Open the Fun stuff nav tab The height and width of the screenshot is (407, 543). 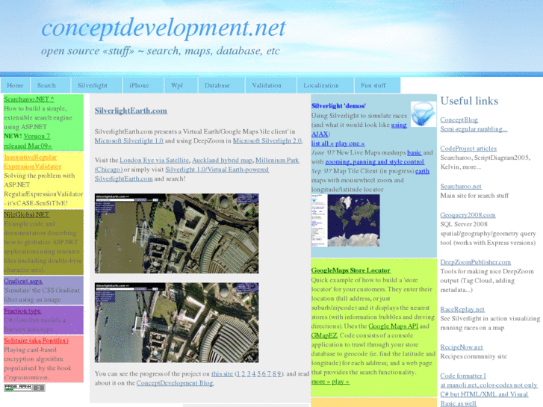(377, 85)
